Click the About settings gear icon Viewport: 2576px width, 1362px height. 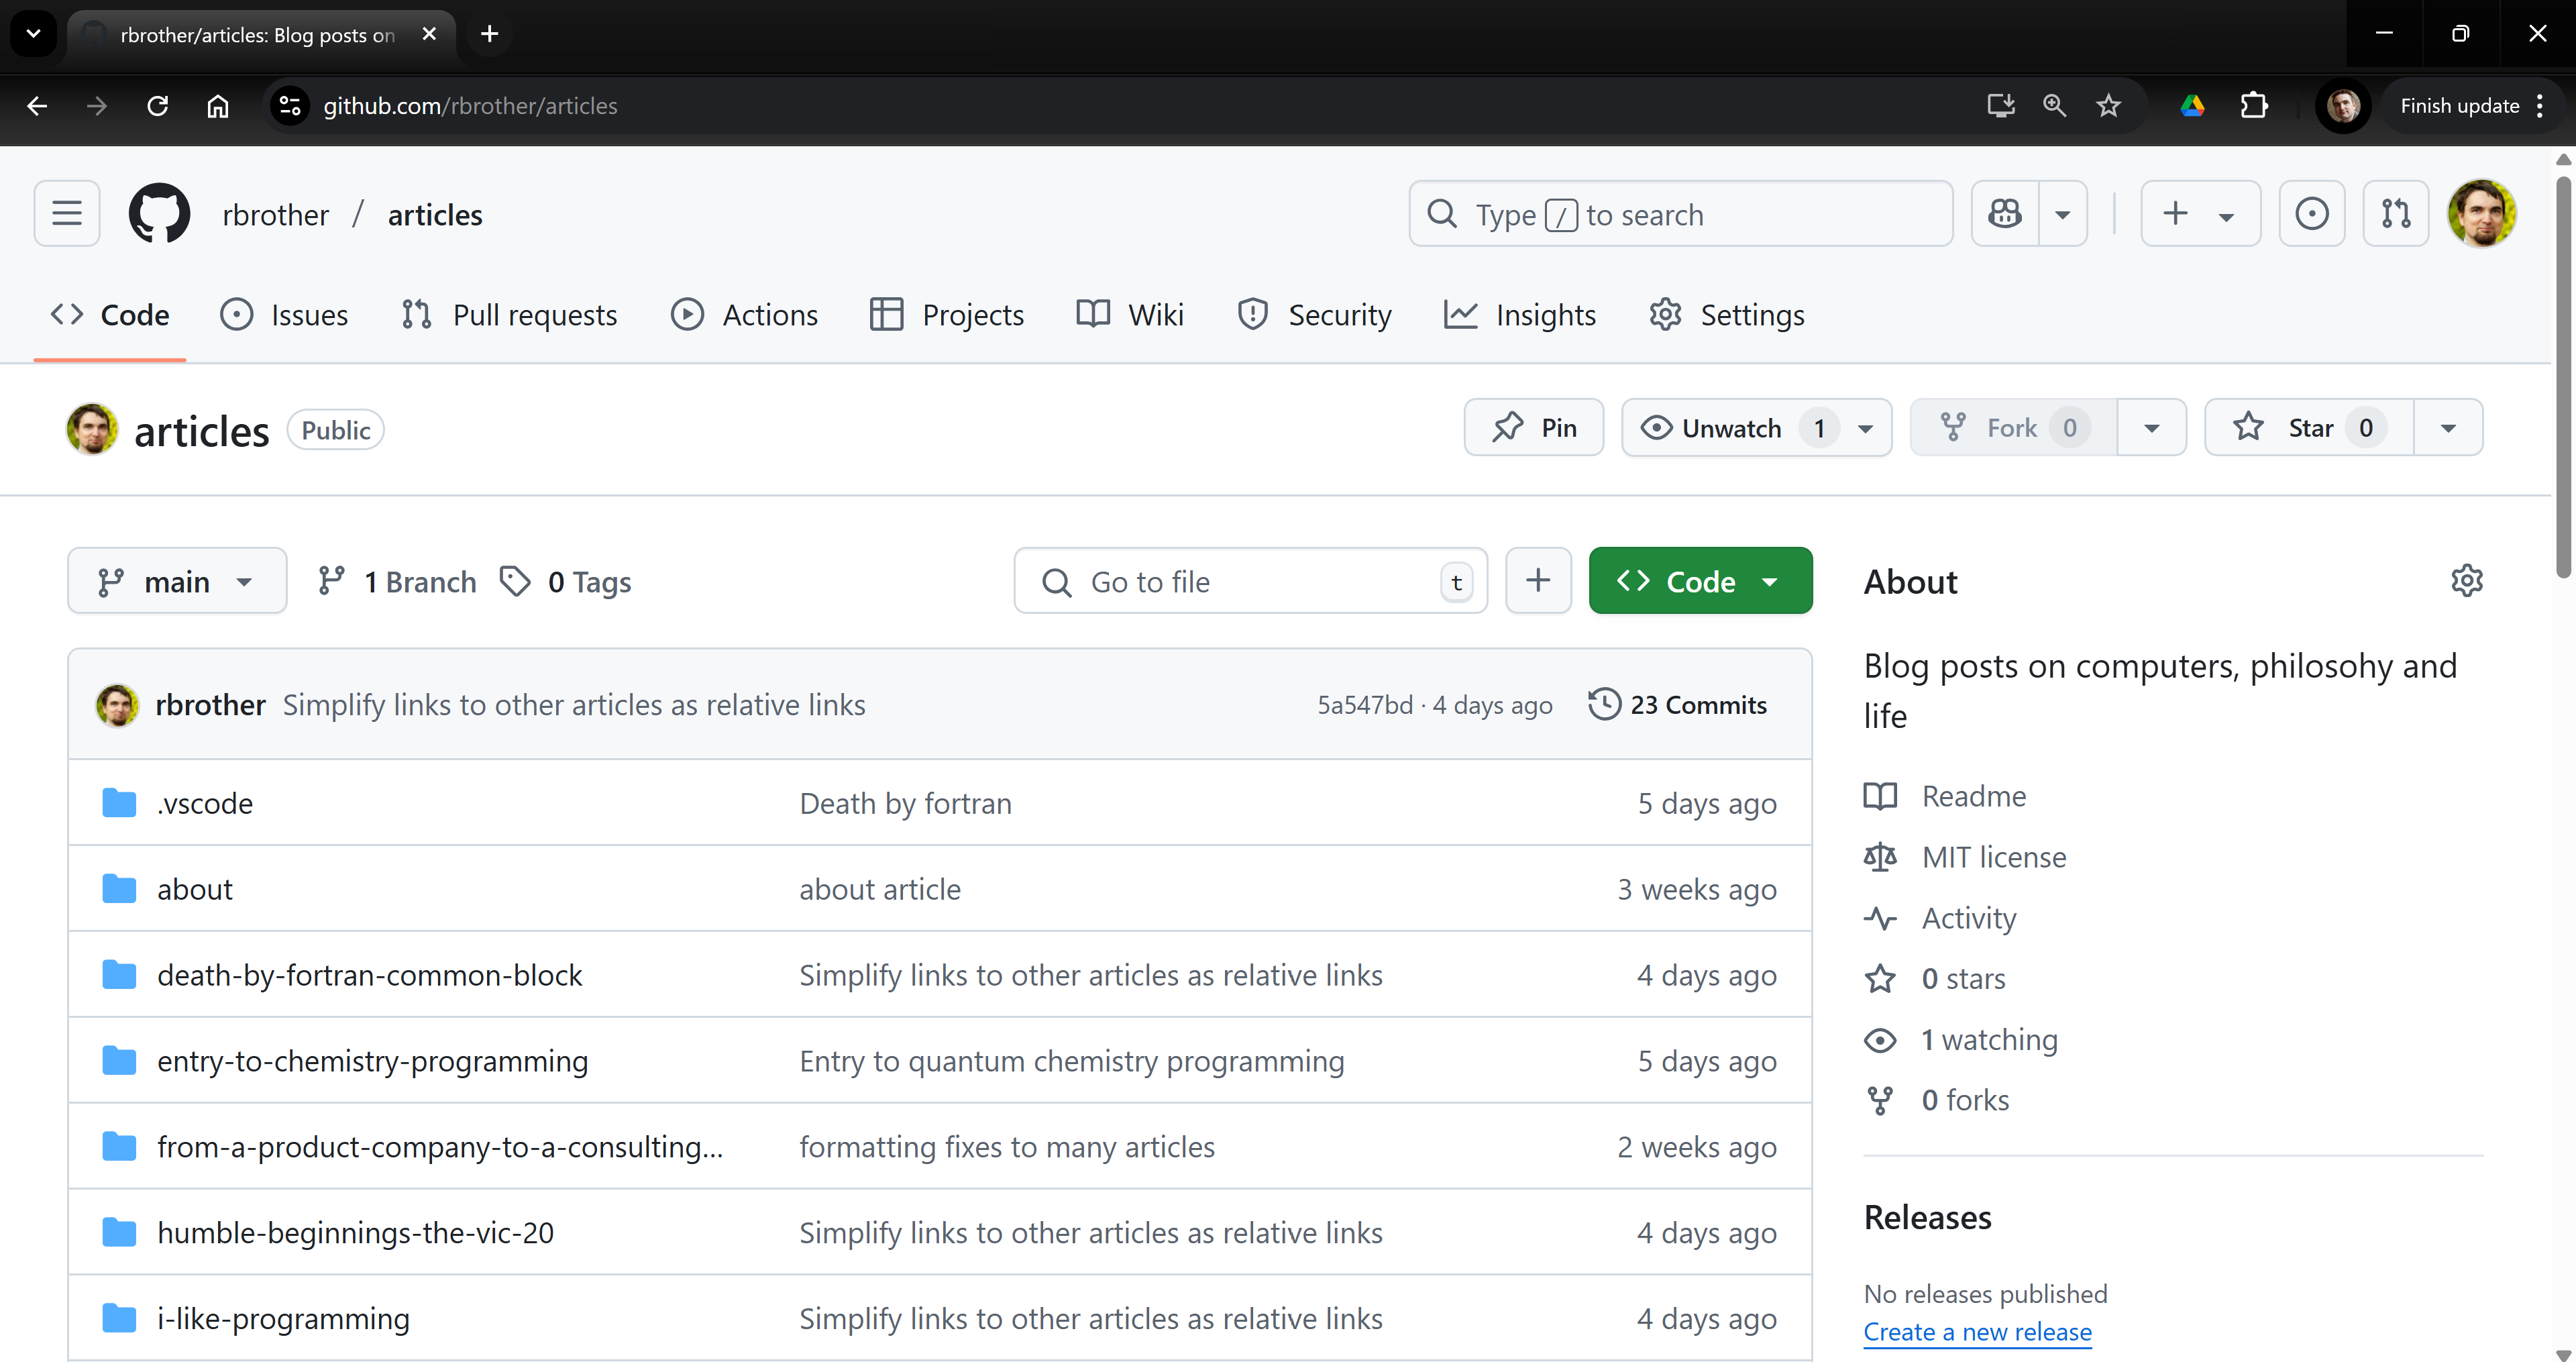coord(2466,581)
